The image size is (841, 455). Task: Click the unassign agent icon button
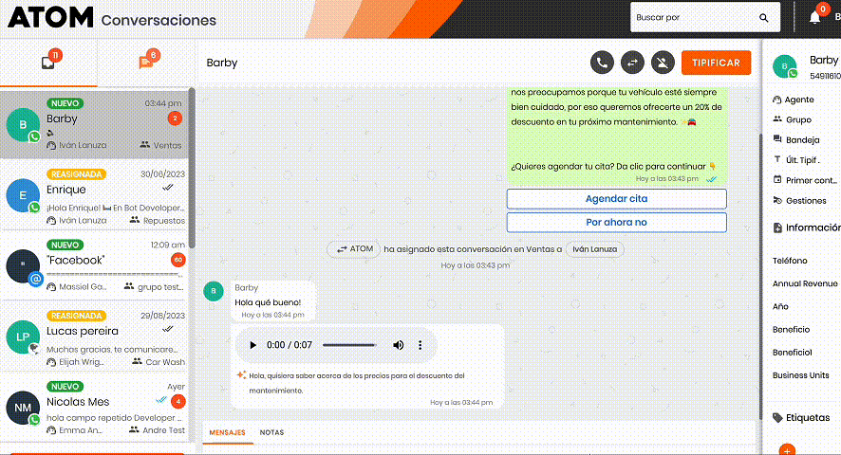tap(663, 63)
